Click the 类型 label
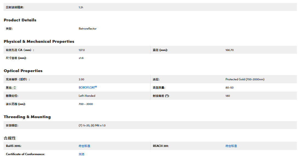This screenshot has height=165, width=298. [x=9, y=29]
